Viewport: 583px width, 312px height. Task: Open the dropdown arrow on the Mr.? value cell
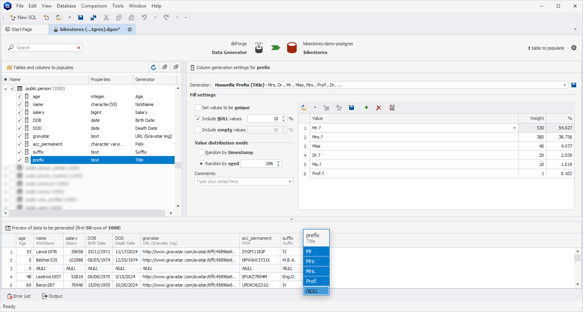515,128
